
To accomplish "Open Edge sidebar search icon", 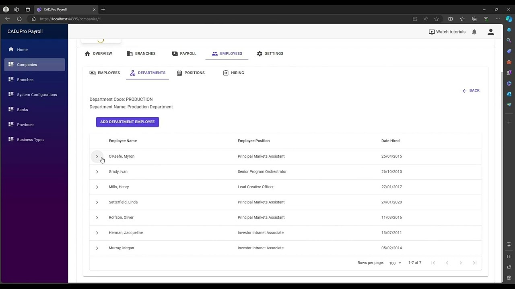I will click(x=509, y=41).
